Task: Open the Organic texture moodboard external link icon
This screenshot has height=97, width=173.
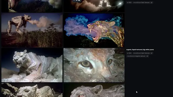Action: pyautogui.click(x=147, y=56)
